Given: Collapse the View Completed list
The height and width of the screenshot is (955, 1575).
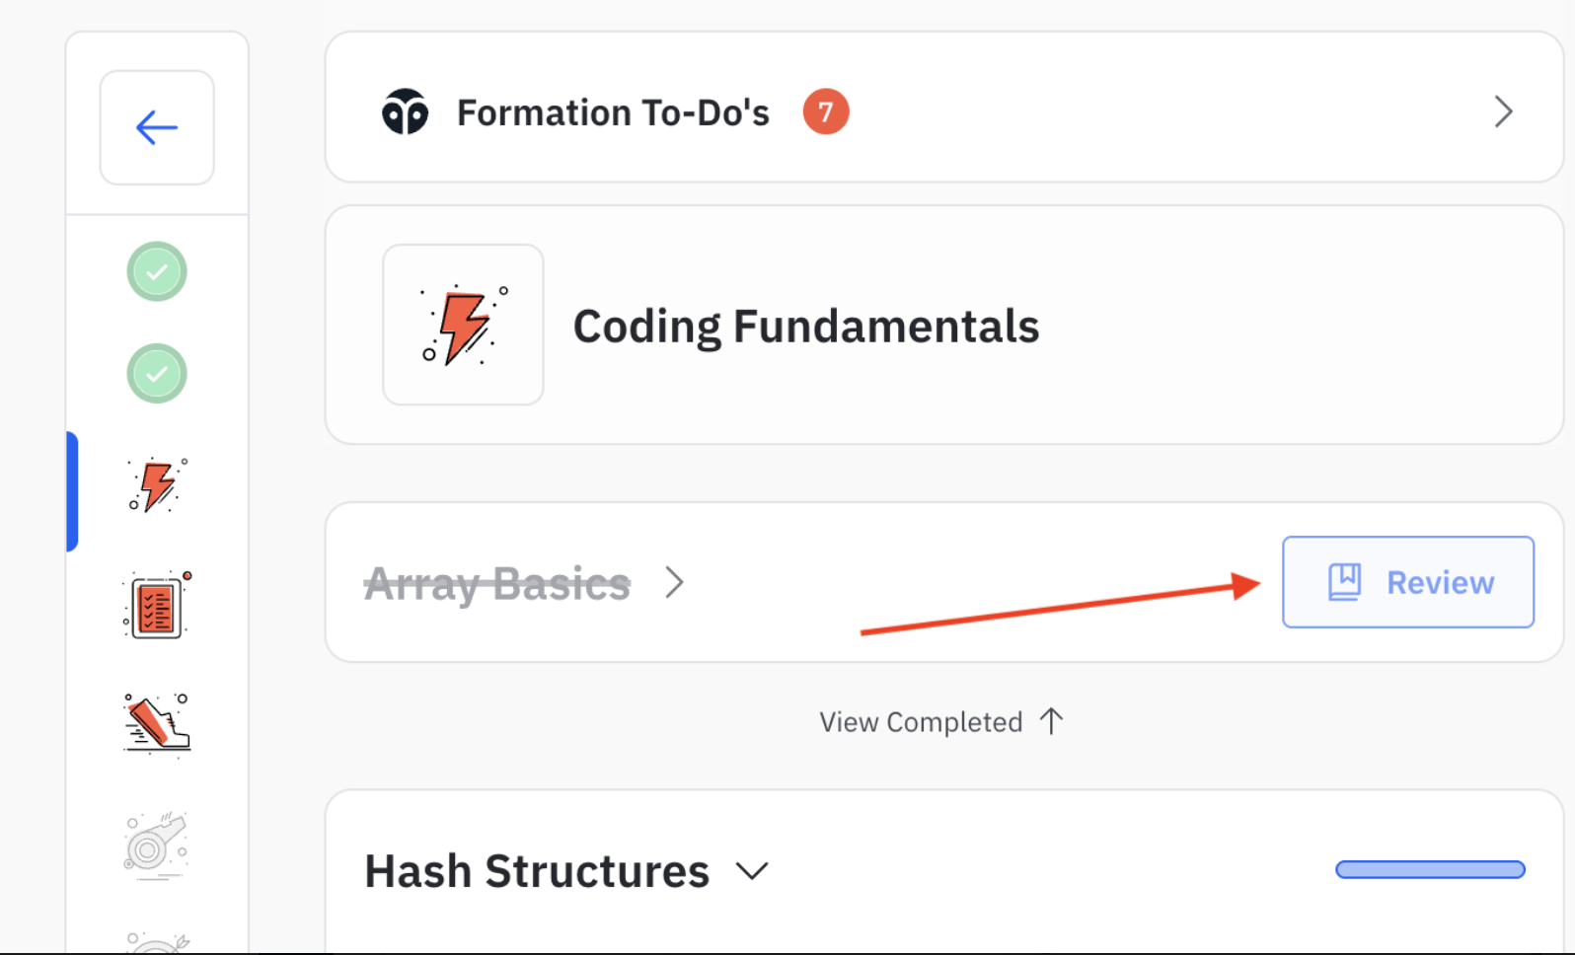Looking at the screenshot, I should tap(921, 722).
